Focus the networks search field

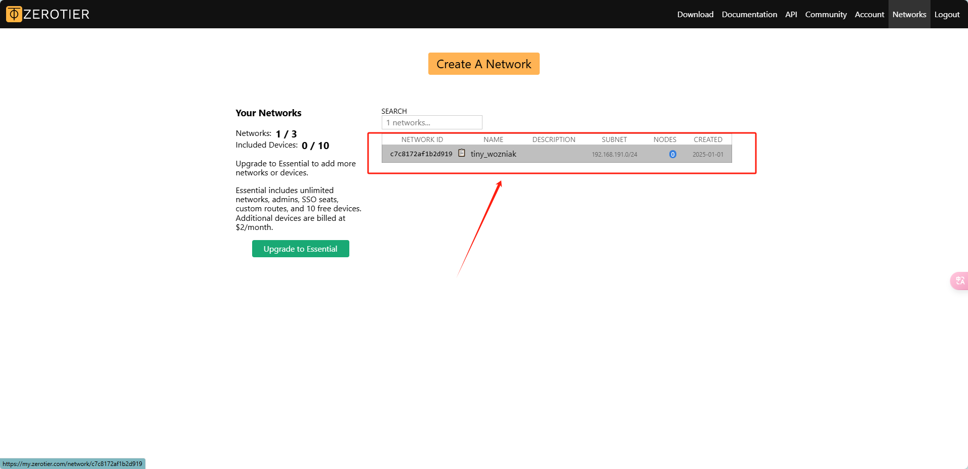click(432, 122)
